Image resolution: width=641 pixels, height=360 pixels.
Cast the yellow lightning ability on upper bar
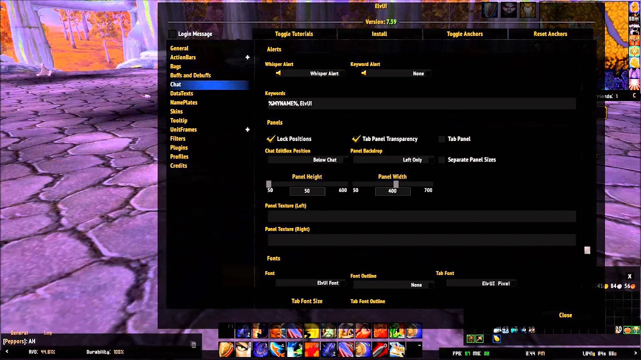[311, 331]
